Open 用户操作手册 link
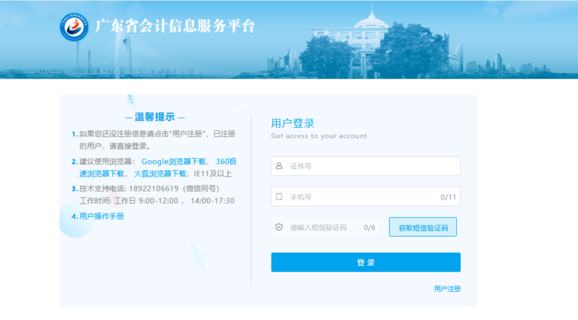The image size is (578, 320). (x=102, y=216)
